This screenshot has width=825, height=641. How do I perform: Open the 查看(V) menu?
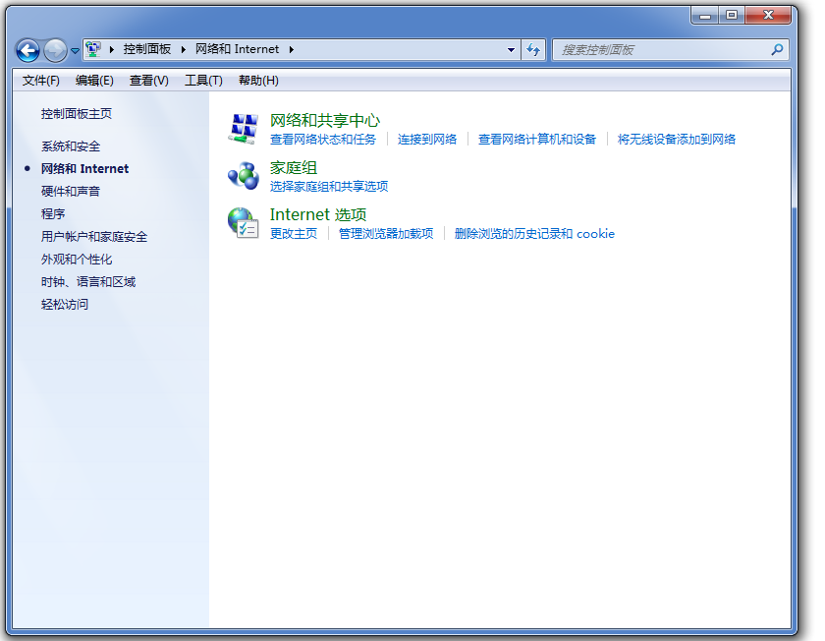click(149, 81)
